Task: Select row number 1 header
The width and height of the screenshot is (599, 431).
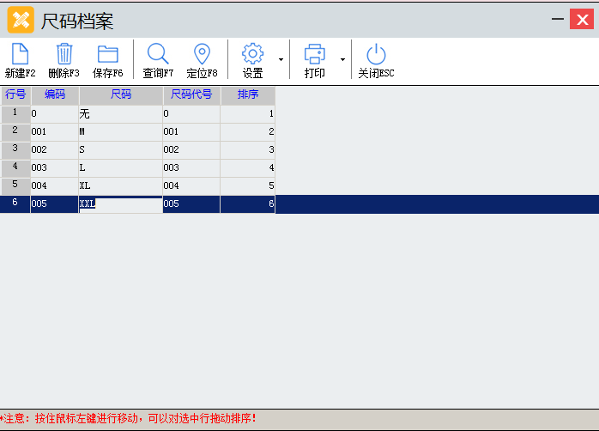Action: click(x=15, y=112)
